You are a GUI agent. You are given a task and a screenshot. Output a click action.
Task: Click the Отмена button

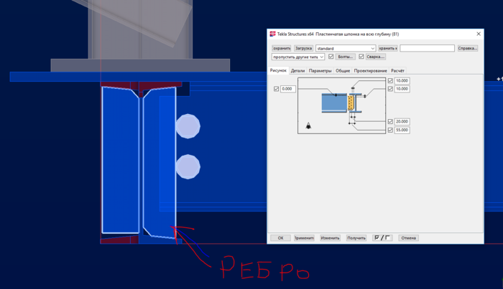(x=408, y=238)
